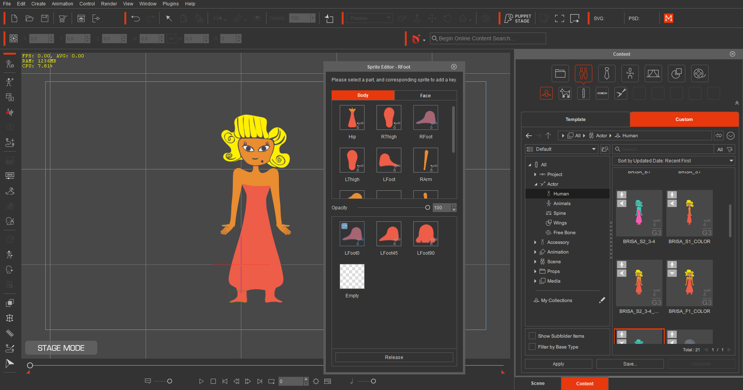This screenshot has height=390, width=743.
Task: Click the Save... button
Action: point(630,364)
